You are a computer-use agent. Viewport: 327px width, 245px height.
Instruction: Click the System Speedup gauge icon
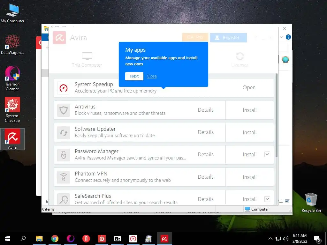coord(64,88)
